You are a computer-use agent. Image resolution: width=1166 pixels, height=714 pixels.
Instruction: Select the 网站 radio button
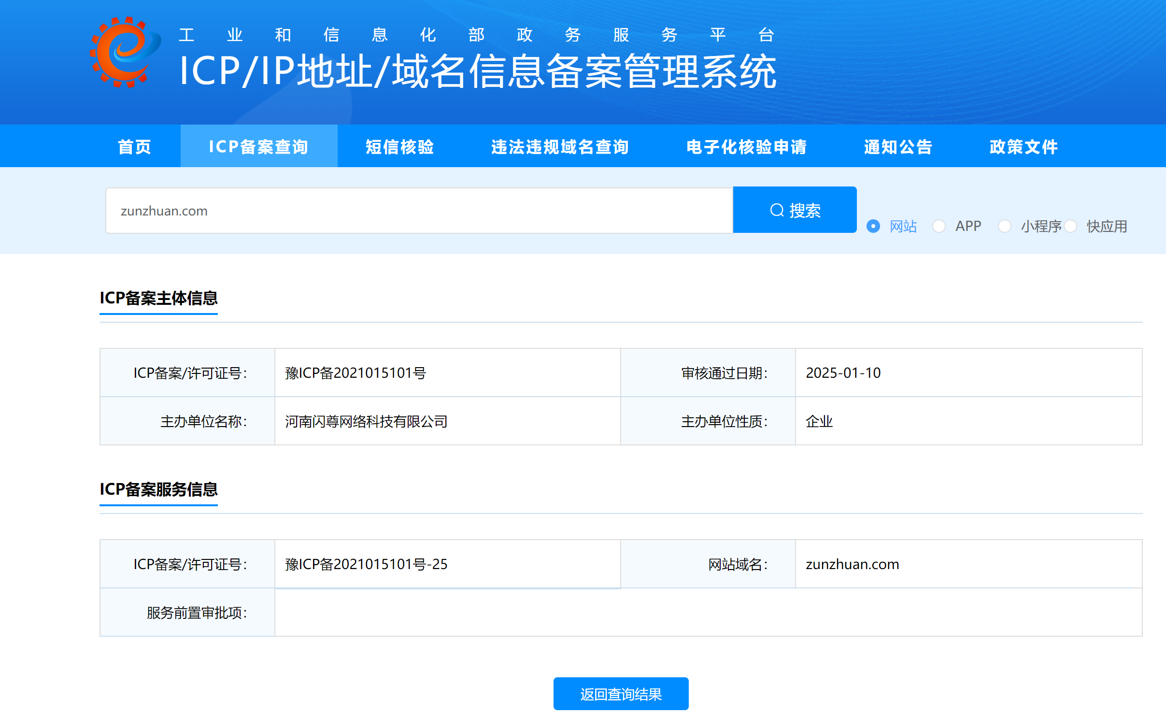(x=873, y=226)
